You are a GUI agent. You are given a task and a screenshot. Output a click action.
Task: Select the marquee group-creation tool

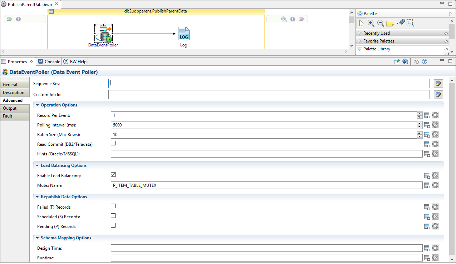[x=410, y=23]
